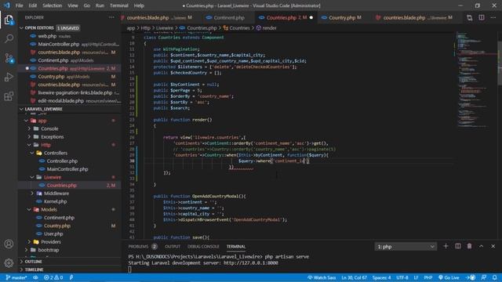Switch to the Output panel tab

coord(173,247)
